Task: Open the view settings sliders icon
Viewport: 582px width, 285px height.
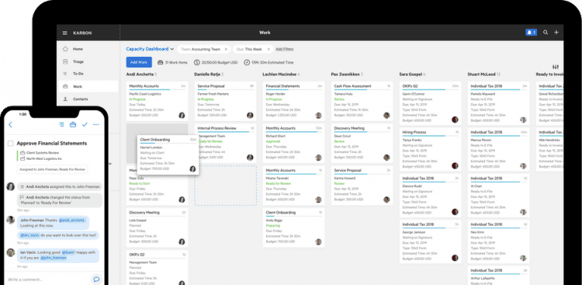Action: click(555, 67)
